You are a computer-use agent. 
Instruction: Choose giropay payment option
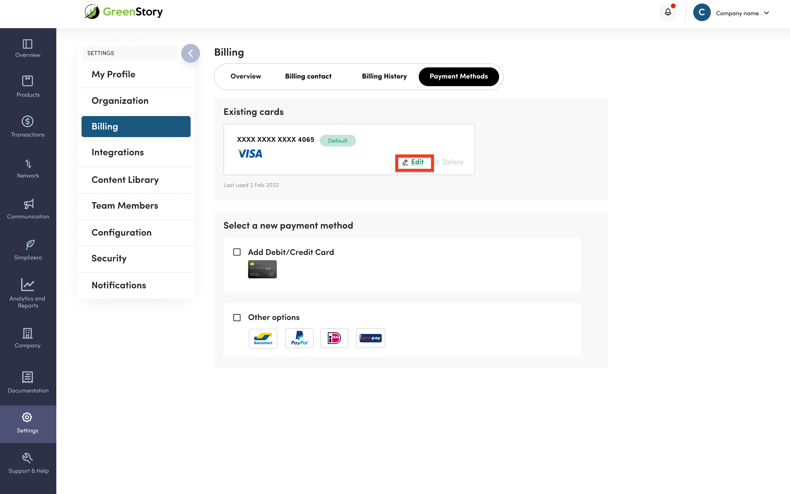[x=370, y=338]
